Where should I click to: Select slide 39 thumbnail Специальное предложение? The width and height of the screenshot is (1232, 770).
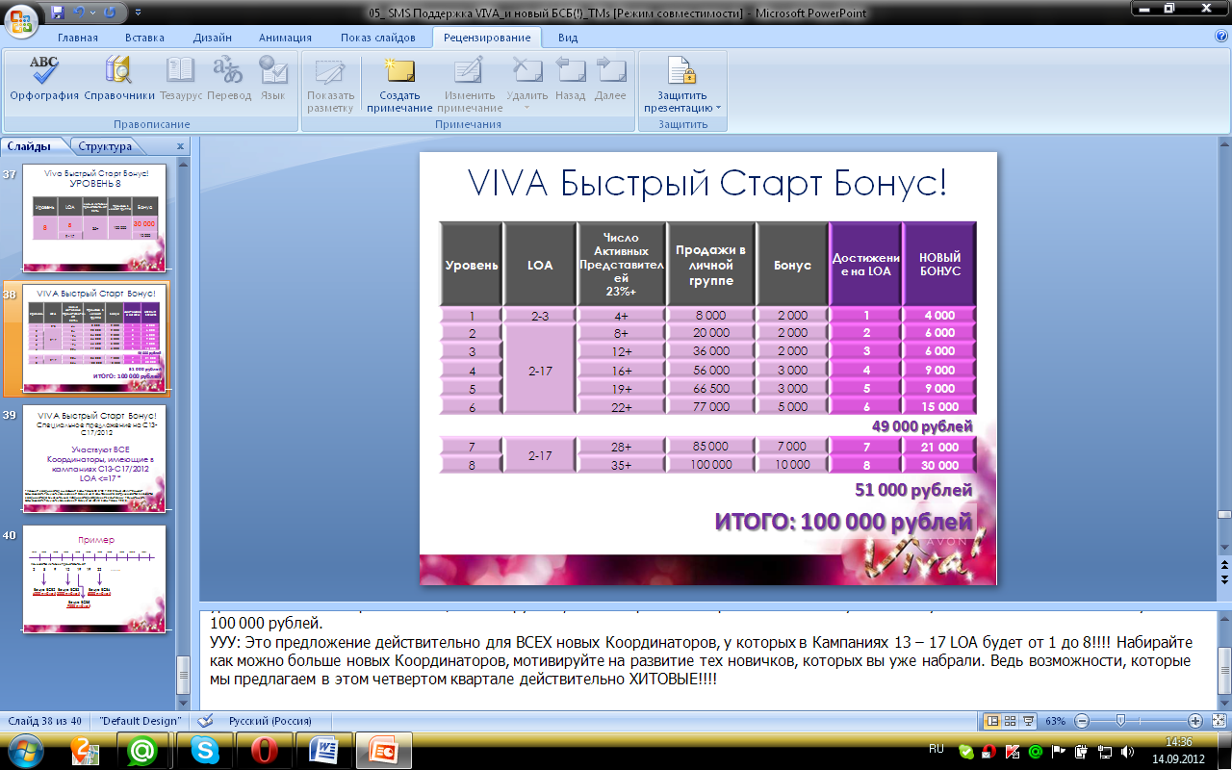[x=94, y=458]
